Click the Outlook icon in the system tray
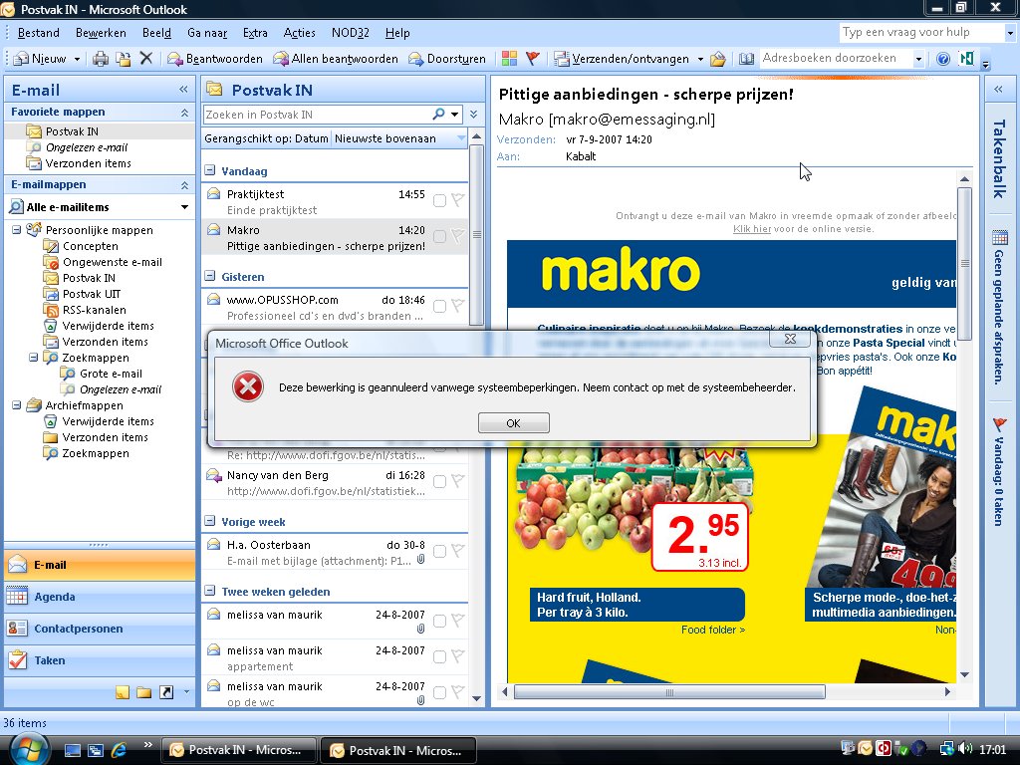 866,749
